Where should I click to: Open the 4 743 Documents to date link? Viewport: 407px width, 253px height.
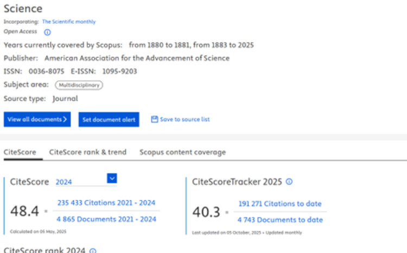pyautogui.click(x=280, y=220)
